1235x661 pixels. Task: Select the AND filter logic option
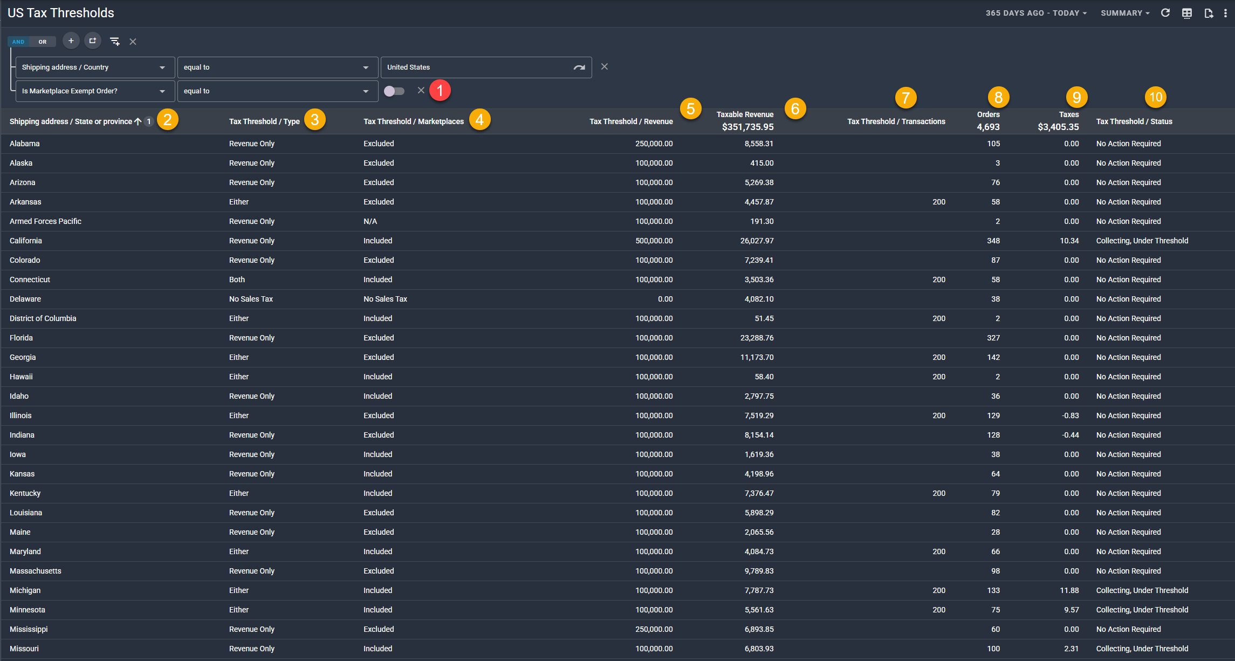18,42
